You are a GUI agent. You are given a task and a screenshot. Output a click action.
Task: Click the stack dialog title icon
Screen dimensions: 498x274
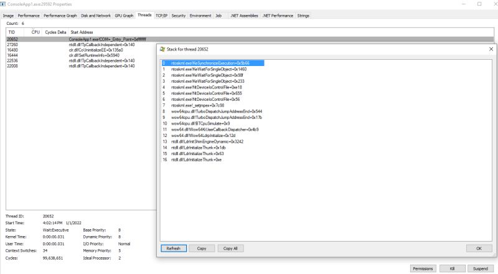[x=162, y=49]
